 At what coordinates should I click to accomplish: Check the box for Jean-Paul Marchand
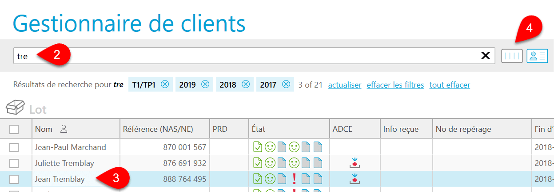tap(14, 147)
